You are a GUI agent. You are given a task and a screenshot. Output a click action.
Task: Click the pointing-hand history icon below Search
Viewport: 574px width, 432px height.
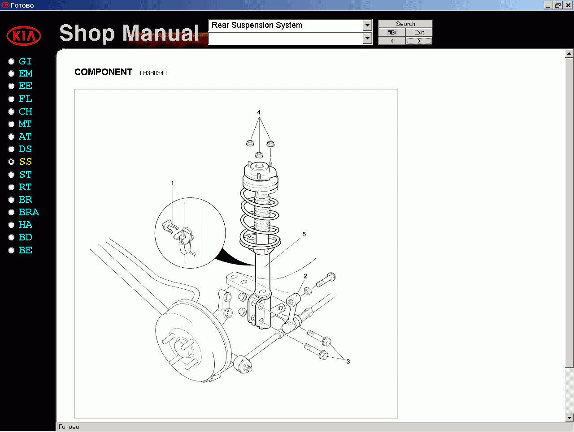coord(391,32)
